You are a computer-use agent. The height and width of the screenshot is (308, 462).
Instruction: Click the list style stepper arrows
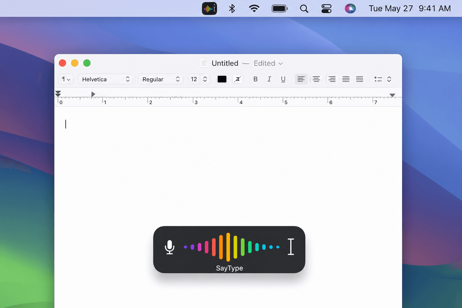(x=389, y=79)
